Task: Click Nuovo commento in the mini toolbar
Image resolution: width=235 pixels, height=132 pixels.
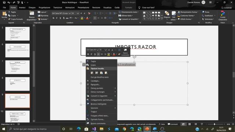Action: (125, 52)
